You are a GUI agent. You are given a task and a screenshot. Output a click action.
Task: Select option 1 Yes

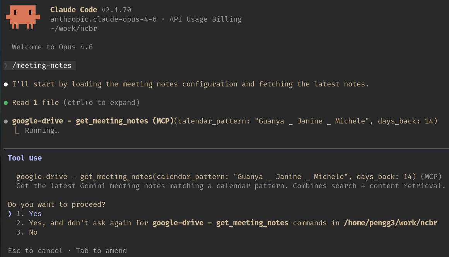pos(35,214)
